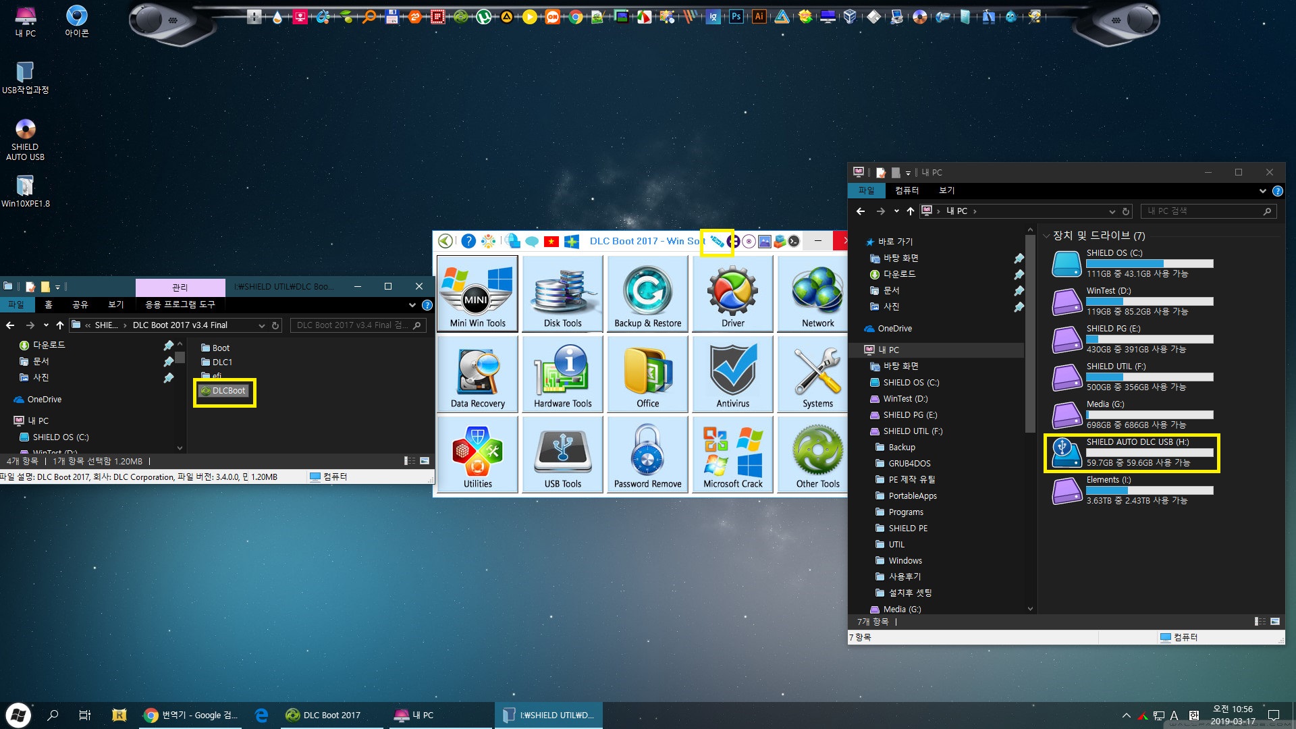Click the USB stick icon in DLC Boot toolbar

[x=717, y=242]
